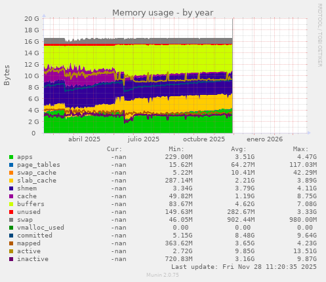Click the swap max value '980.00M'

click(303, 220)
